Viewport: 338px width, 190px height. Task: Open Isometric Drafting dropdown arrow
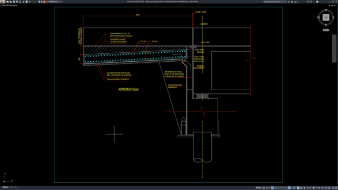tap(284, 188)
